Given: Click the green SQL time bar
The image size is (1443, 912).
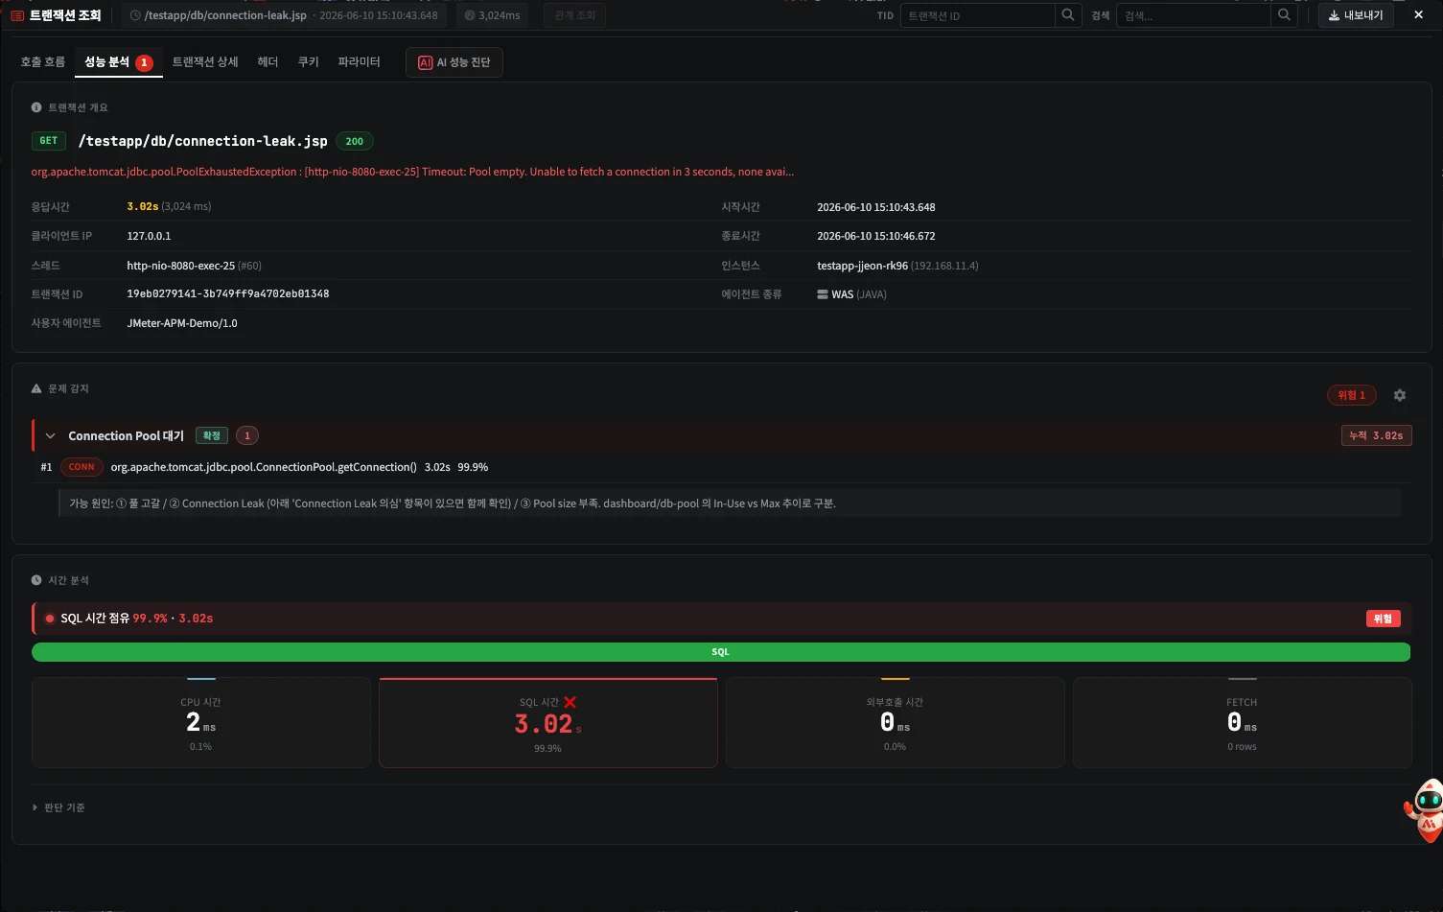Looking at the screenshot, I should [721, 652].
